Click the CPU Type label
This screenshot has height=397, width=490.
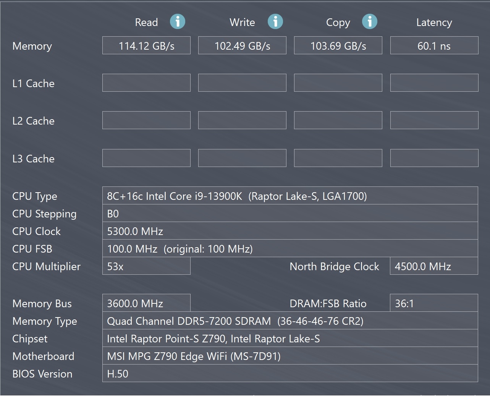tap(35, 196)
